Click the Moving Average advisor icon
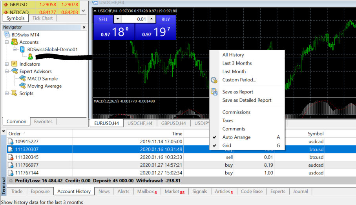356x205 pixels. (x=23, y=86)
